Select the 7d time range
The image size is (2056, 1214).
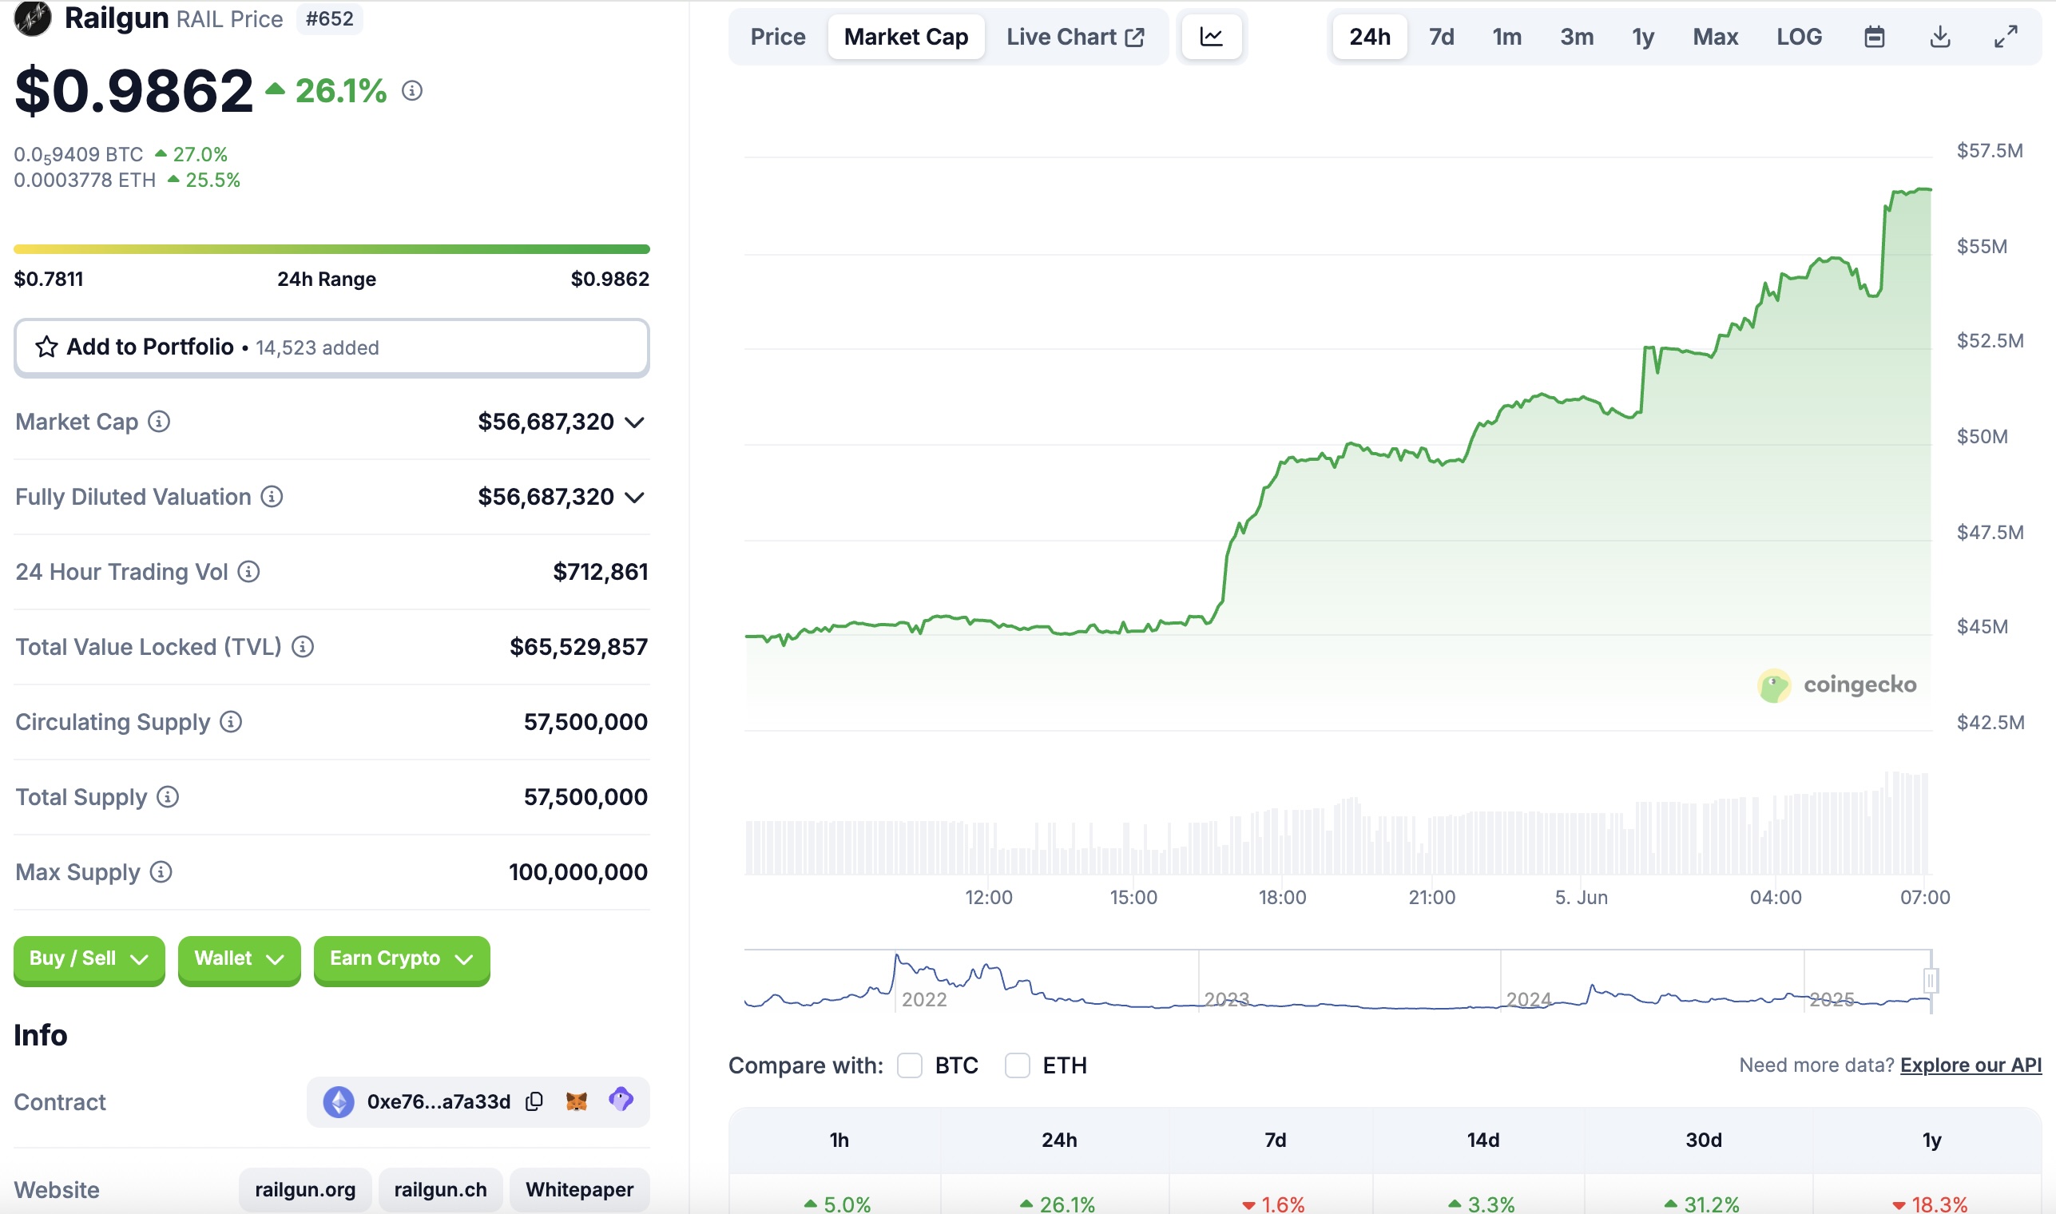(x=1441, y=37)
